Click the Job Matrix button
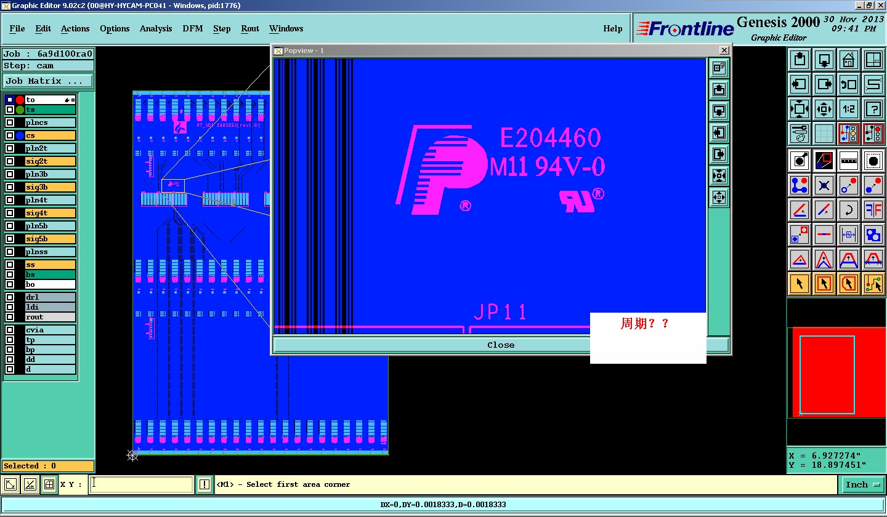887x517 pixels. [x=48, y=81]
